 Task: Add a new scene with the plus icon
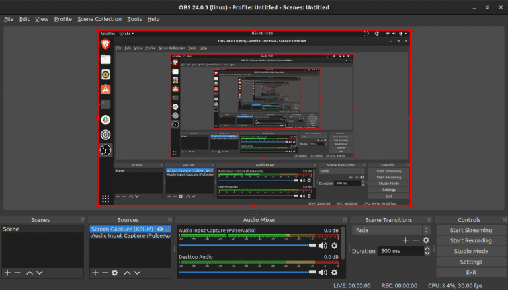[7, 272]
